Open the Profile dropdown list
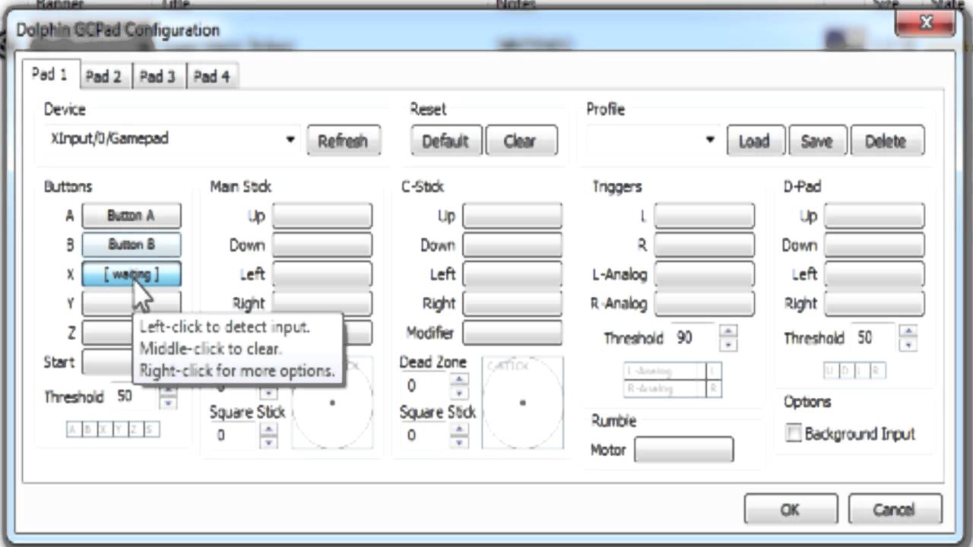Image resolution: width=973 pixels, height=547 pixels. click(652, 140)
